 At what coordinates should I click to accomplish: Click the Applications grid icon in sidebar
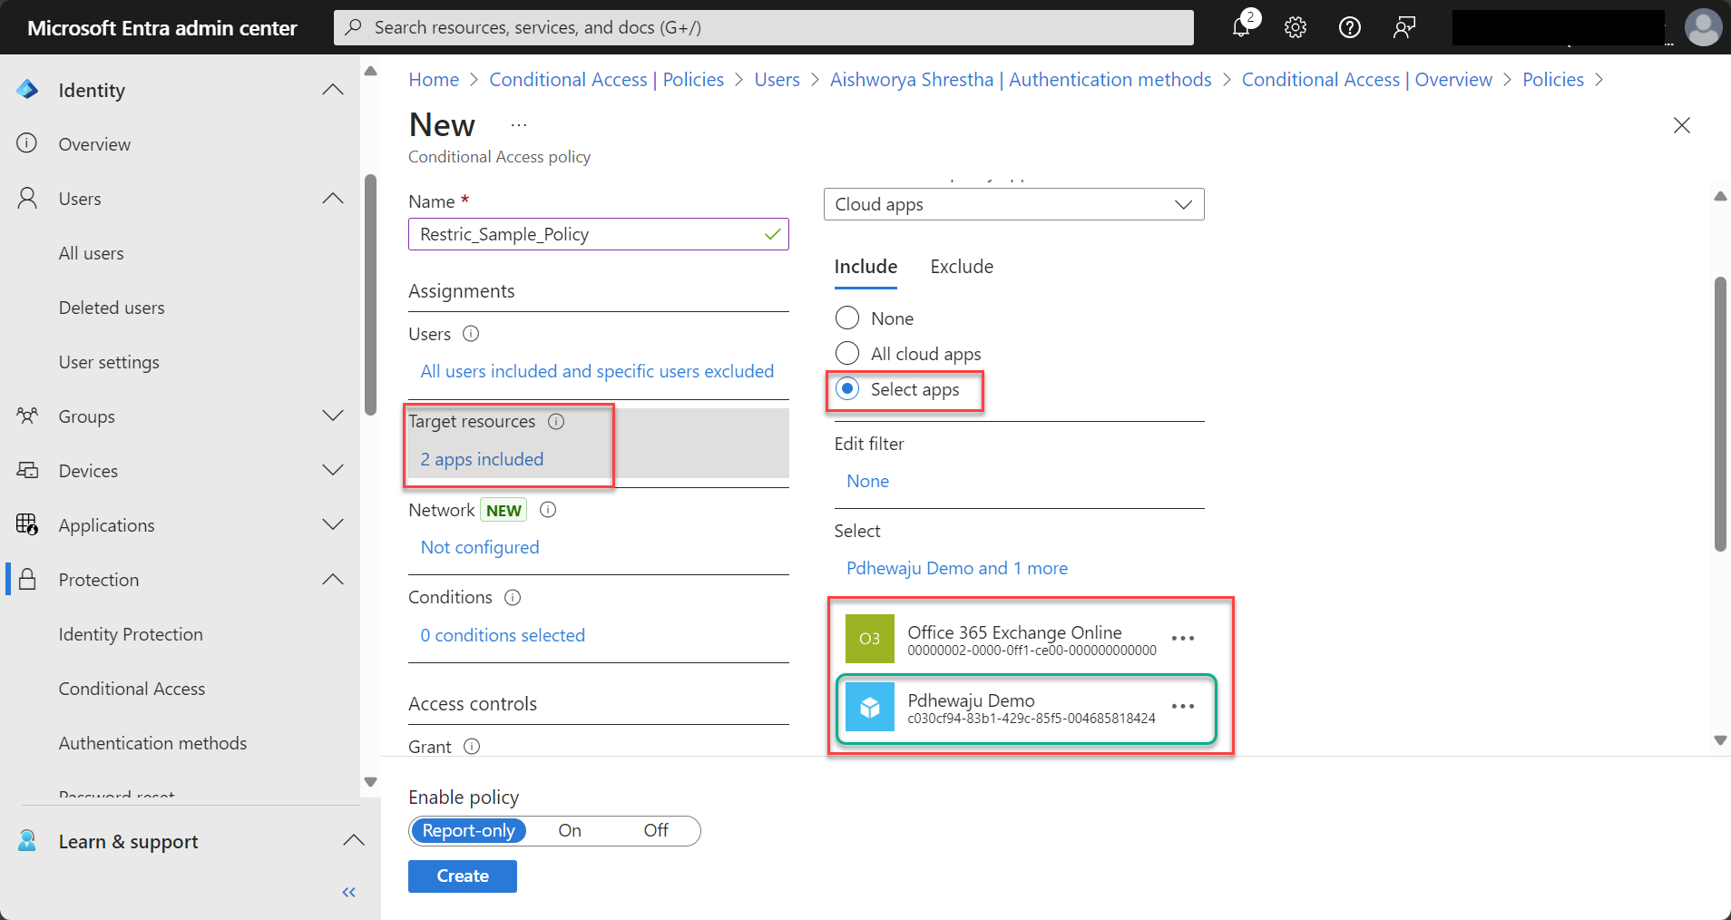click(x=27, y=524)
